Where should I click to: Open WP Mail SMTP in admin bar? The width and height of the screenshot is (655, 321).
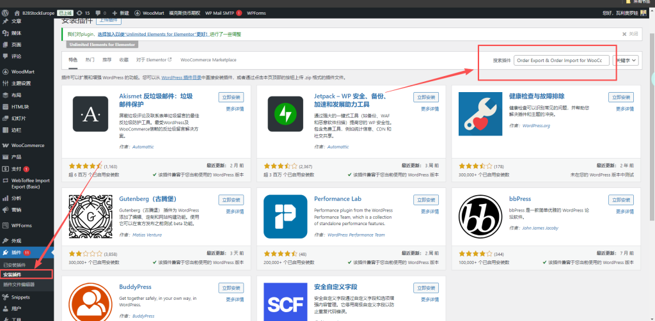(x=223, y=13)
